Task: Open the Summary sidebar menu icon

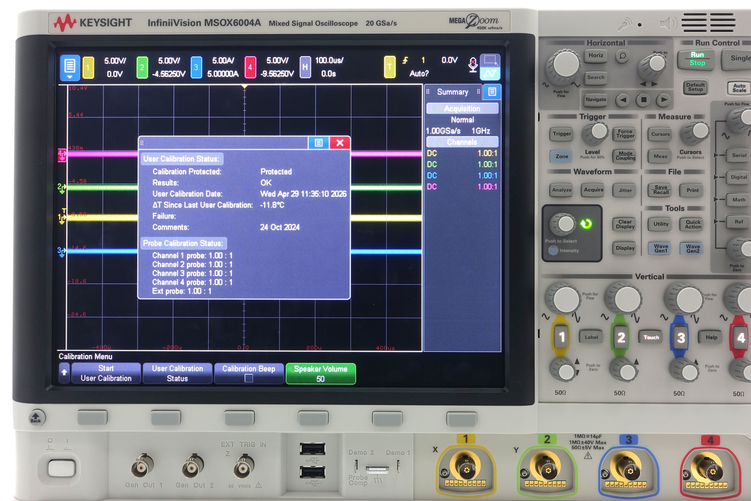Action: click(492, 92)
